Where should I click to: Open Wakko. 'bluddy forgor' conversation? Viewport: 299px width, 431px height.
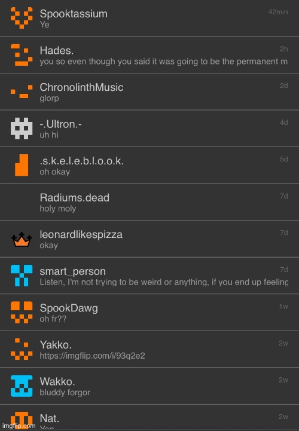[149, 386]
